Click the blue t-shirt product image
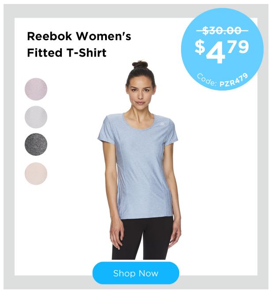 click(138, 166)
